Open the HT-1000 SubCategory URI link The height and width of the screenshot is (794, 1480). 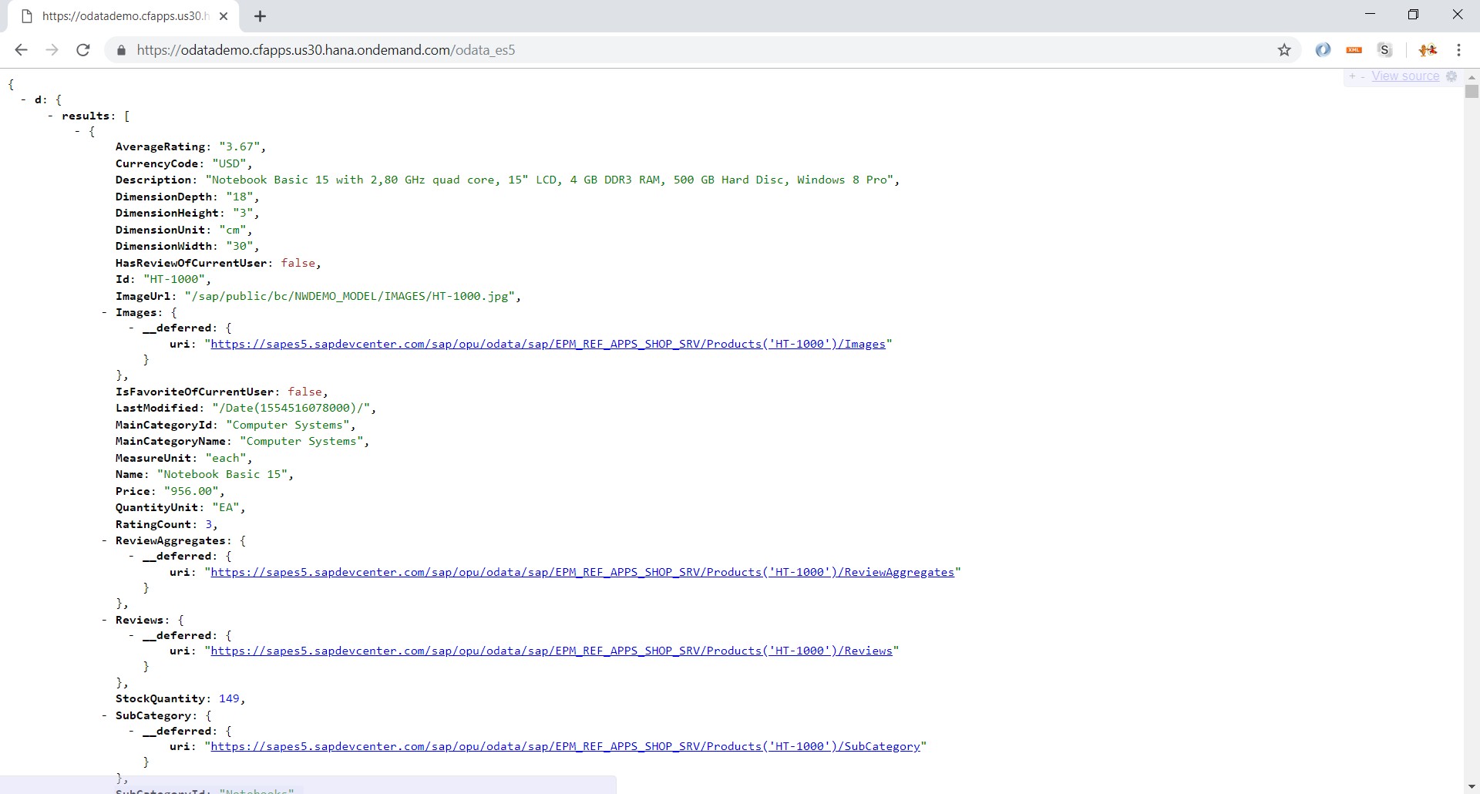tap(565, 746)
